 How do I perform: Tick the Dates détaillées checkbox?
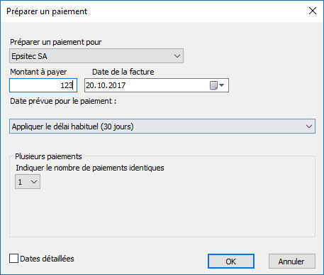tap(13, 259)
